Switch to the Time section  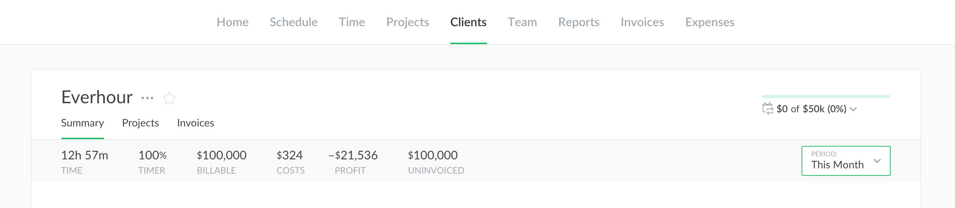tap(352, 22)
